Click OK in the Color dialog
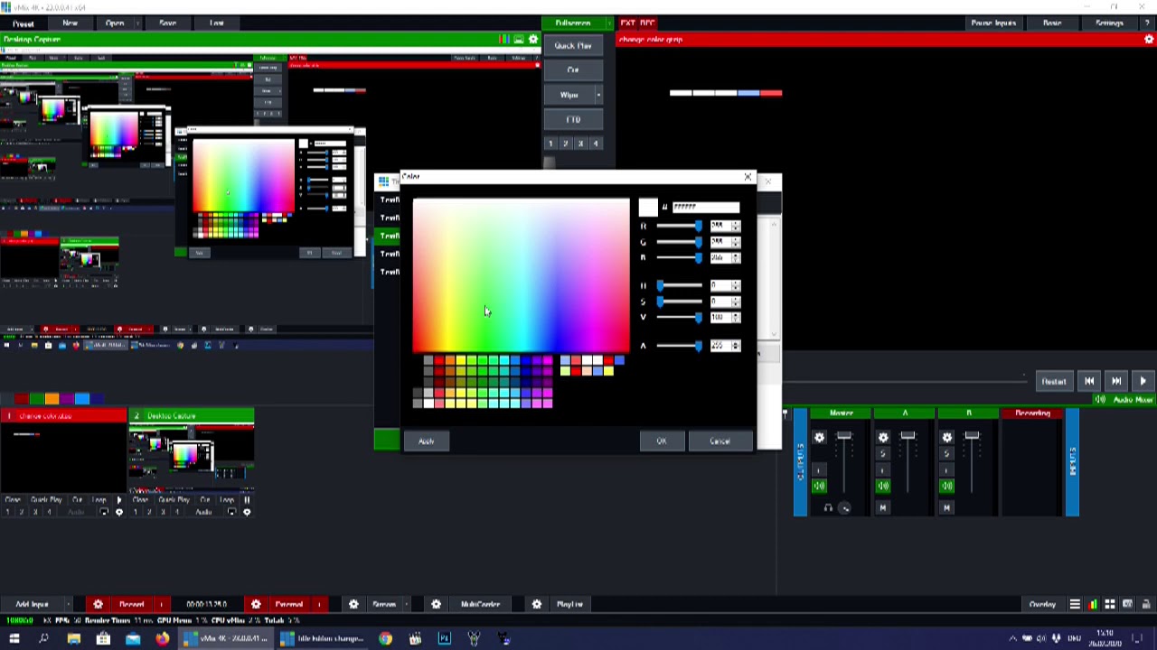The height and width of the screenshot is (650, 1157). coord(661,441)
